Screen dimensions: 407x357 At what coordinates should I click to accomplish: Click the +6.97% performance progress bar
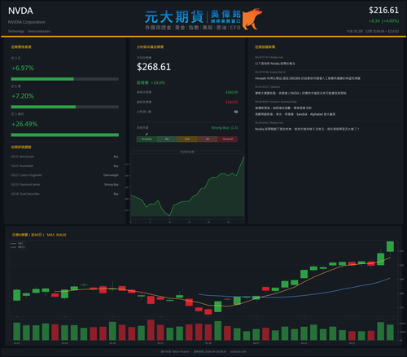pyautogui.click(x=65, y=79)
